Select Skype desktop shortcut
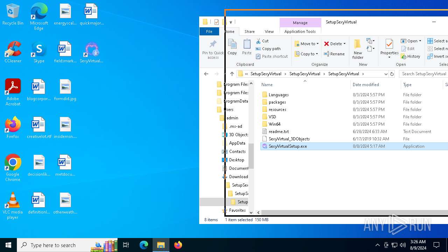The width and height of the screenshot is (448, 252). [39, 52]
